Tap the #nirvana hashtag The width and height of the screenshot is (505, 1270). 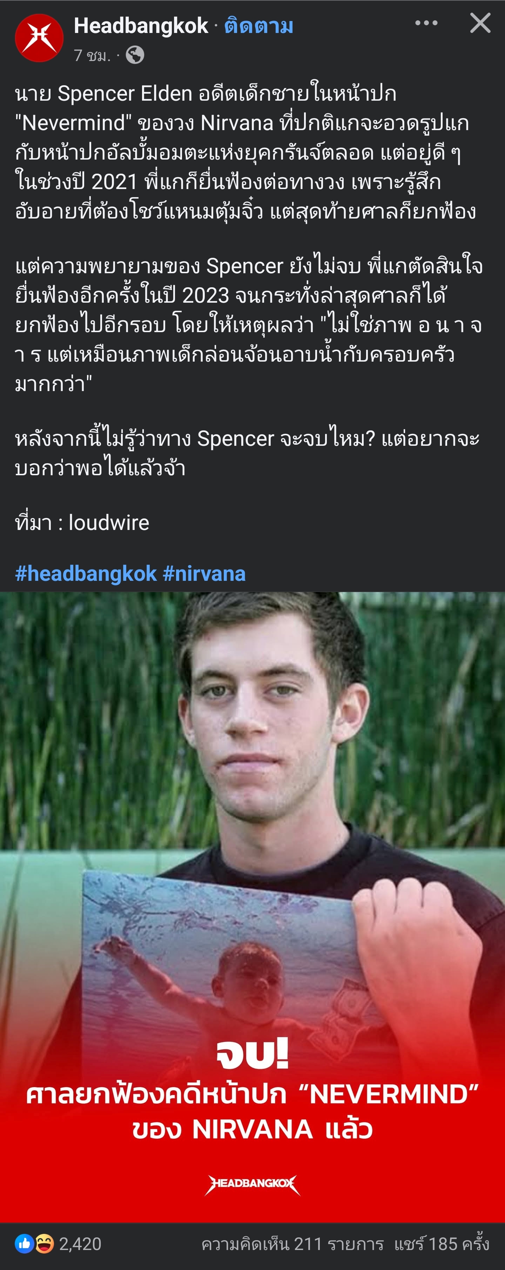(x=204, y=574)
